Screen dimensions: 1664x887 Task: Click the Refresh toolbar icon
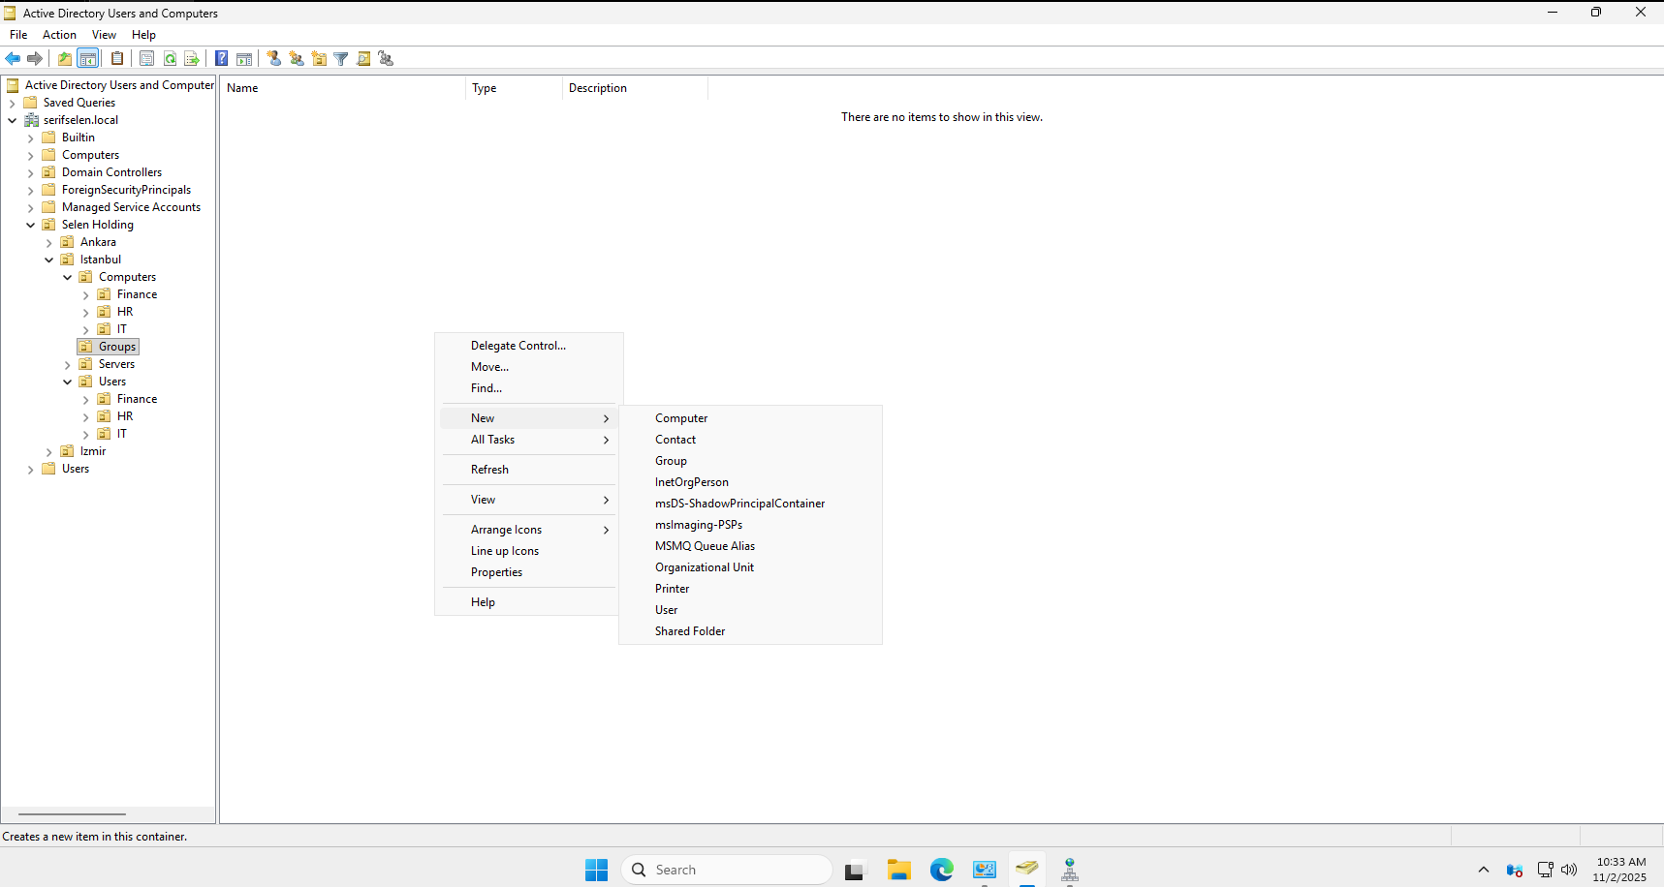tap(170, 59)
